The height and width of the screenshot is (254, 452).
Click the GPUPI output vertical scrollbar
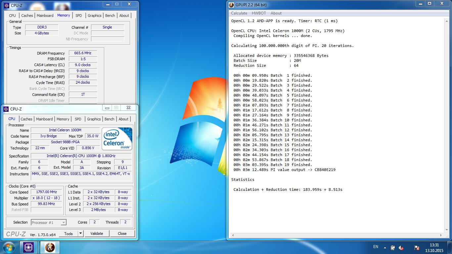tap(447, 125)
